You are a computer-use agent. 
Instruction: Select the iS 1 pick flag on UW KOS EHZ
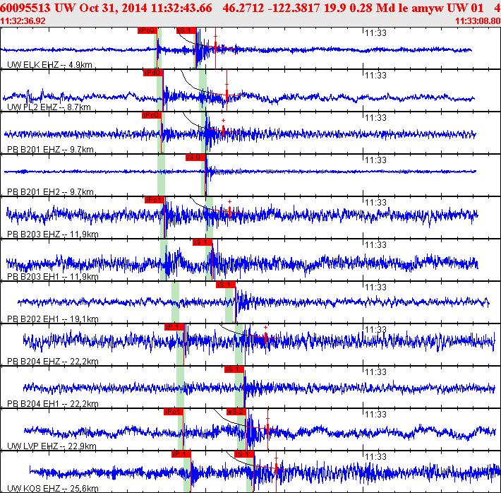pyautogui.click(x=244, y=454)
